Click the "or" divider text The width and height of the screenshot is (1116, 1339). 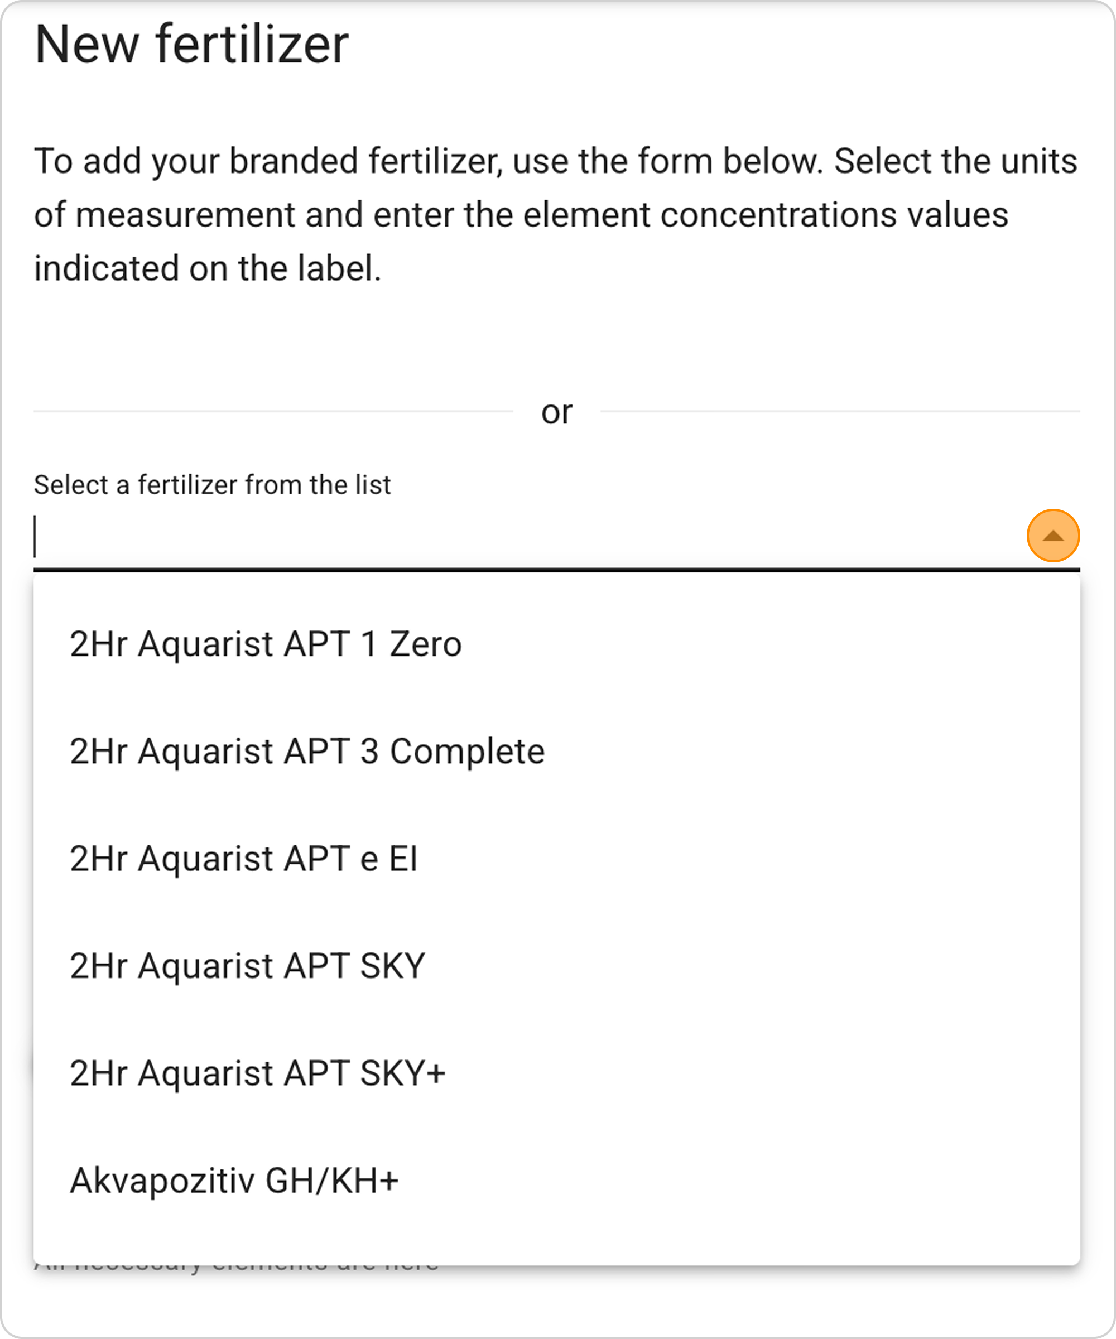557,412
